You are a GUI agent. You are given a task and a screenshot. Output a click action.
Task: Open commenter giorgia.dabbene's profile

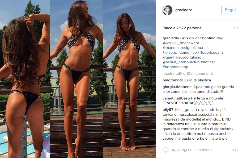pyautogui.click(x=177, y=87)
